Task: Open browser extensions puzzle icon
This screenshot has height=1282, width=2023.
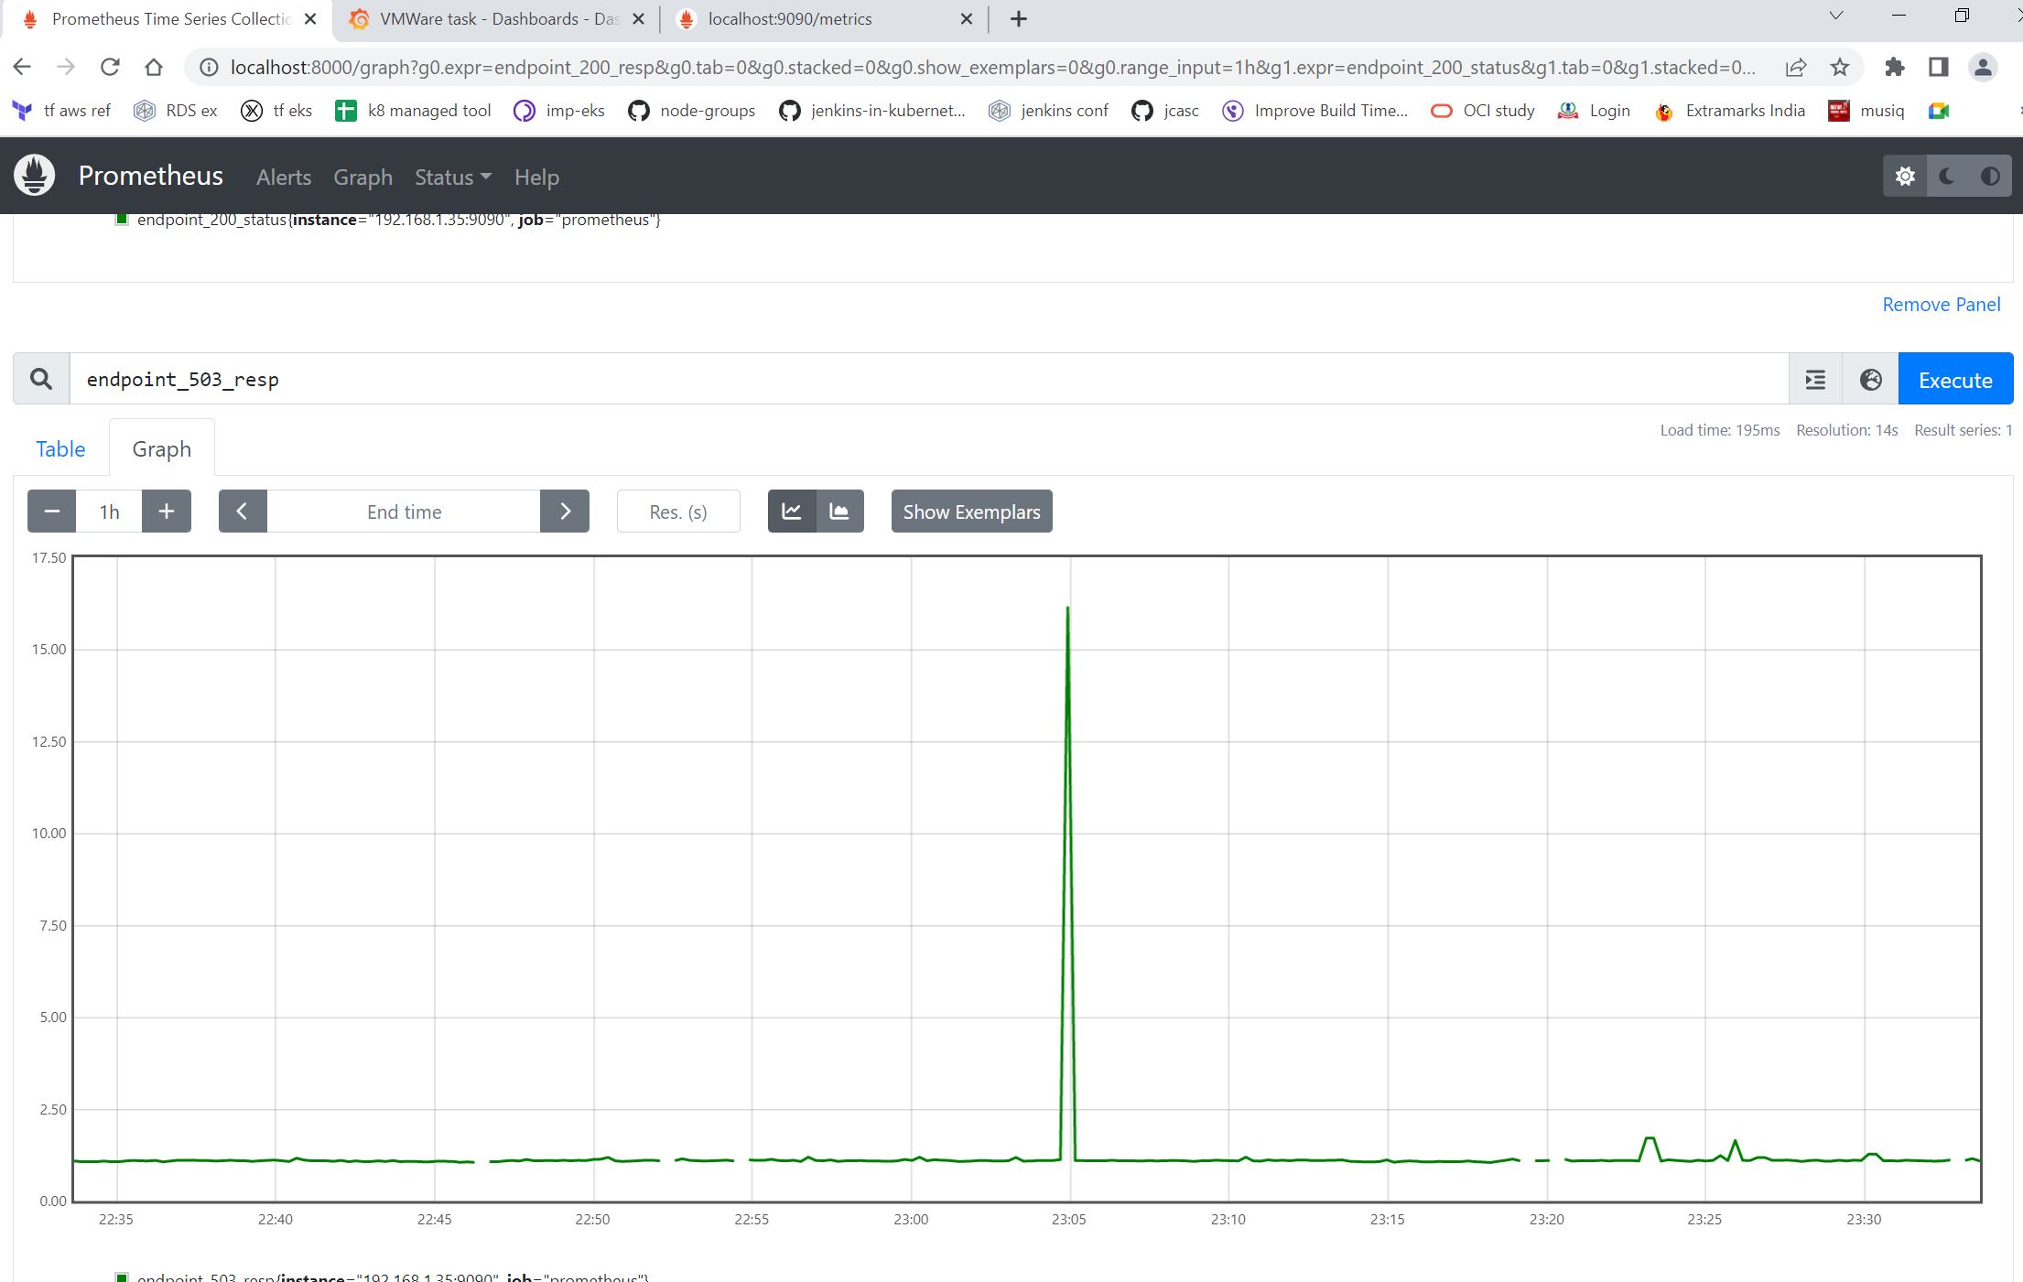Action: click(x=1894, y=67)
